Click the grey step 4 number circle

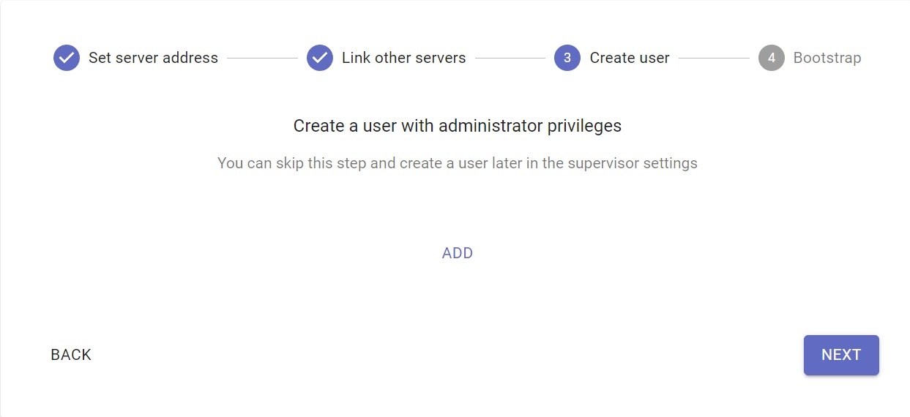coord(772,58)
